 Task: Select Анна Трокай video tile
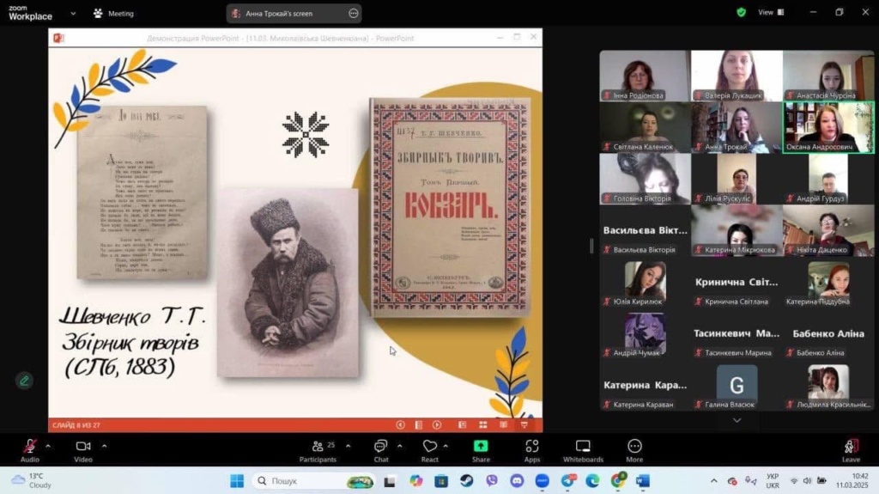(737, 127)
